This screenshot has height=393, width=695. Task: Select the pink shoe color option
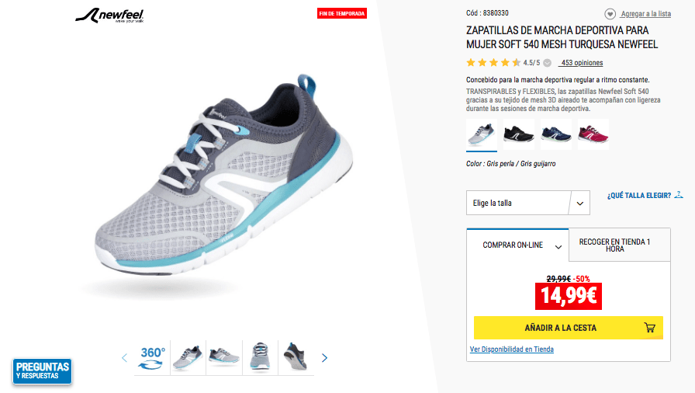click(x=593, y=134)
